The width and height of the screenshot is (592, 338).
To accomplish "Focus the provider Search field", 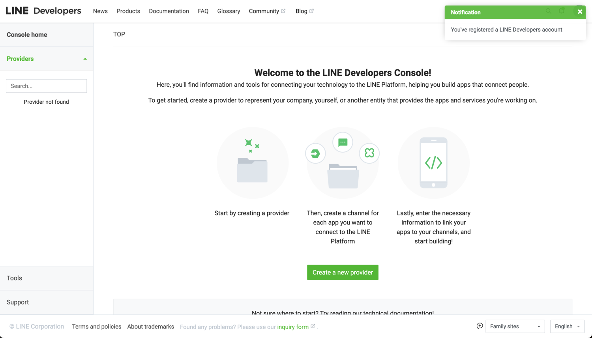I will (47, 86).
